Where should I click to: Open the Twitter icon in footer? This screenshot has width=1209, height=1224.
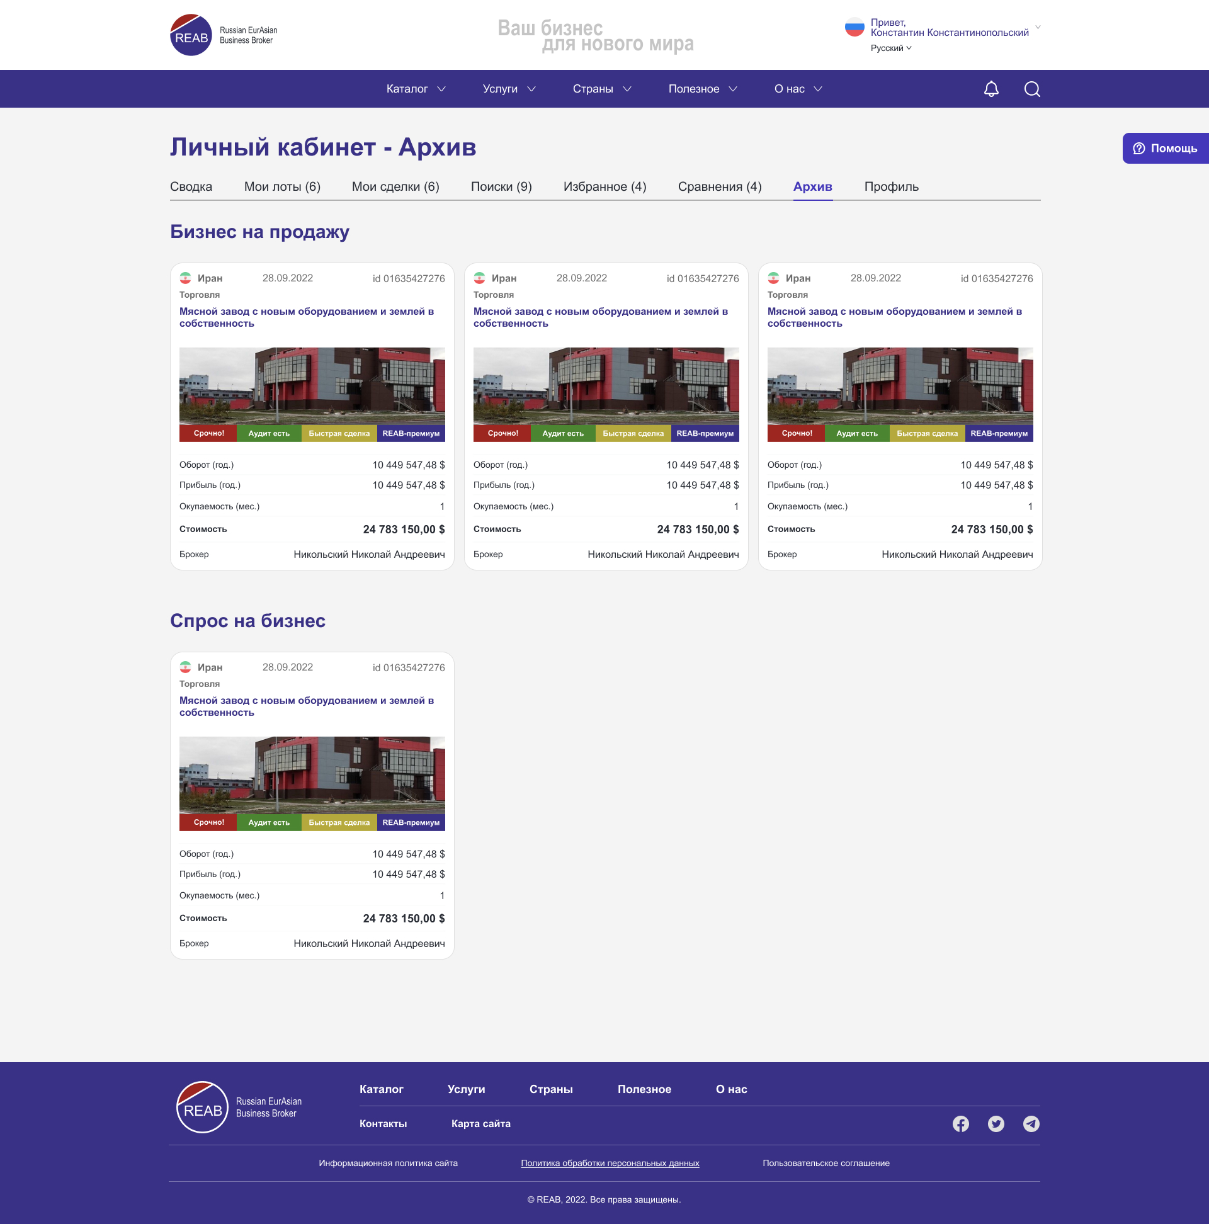pyautogui.click(x=996, y=1124)
